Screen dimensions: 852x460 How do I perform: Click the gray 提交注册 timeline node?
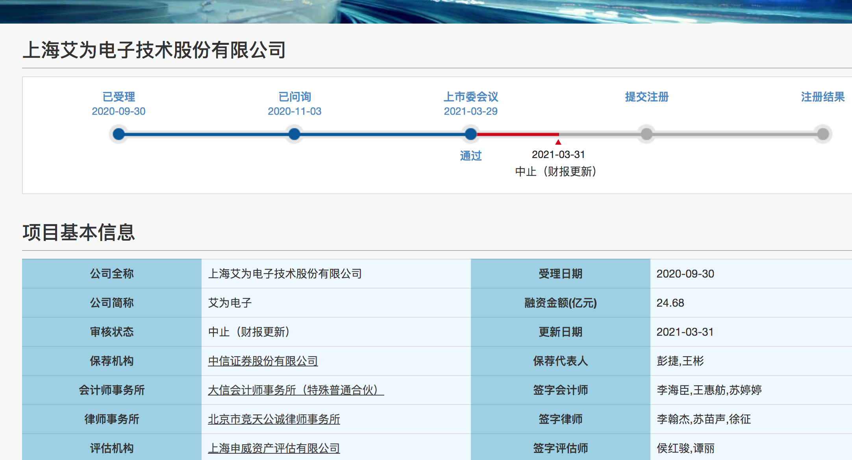[646, 134]
